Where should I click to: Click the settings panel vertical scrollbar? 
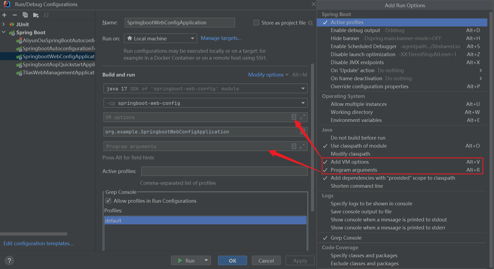pyautogui.click(x=312, y=137)
